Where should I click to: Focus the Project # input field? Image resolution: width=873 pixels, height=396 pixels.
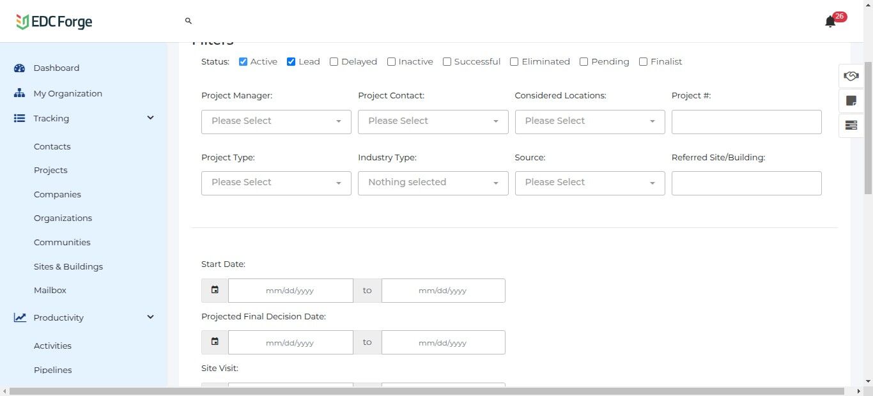point(746,121)
